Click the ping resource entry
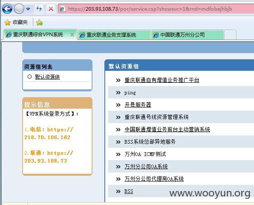The image size is (254, 205). point(130,93)
